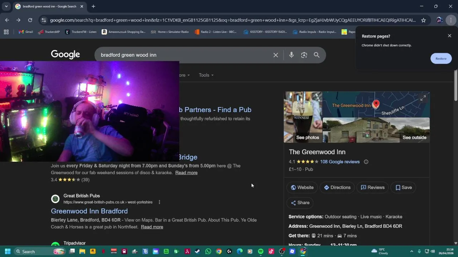Viewport: 458px width, 257px height.
Task: Clear the search box with the X icon
Action: point(276,55)
